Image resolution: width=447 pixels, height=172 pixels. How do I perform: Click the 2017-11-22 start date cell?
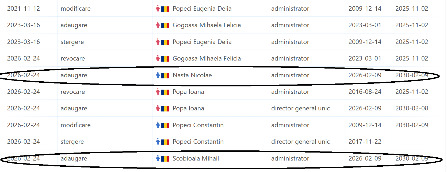tap(365, 142)
